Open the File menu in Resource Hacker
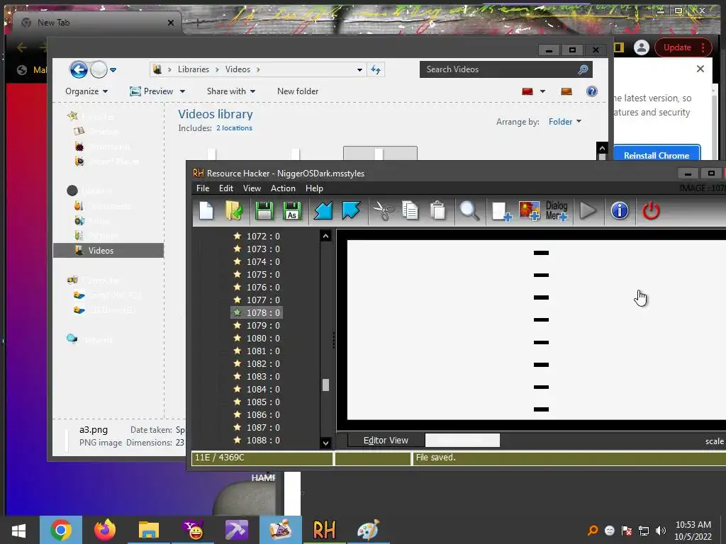Screen dimensions: 726x544 [x=203, y=188]
